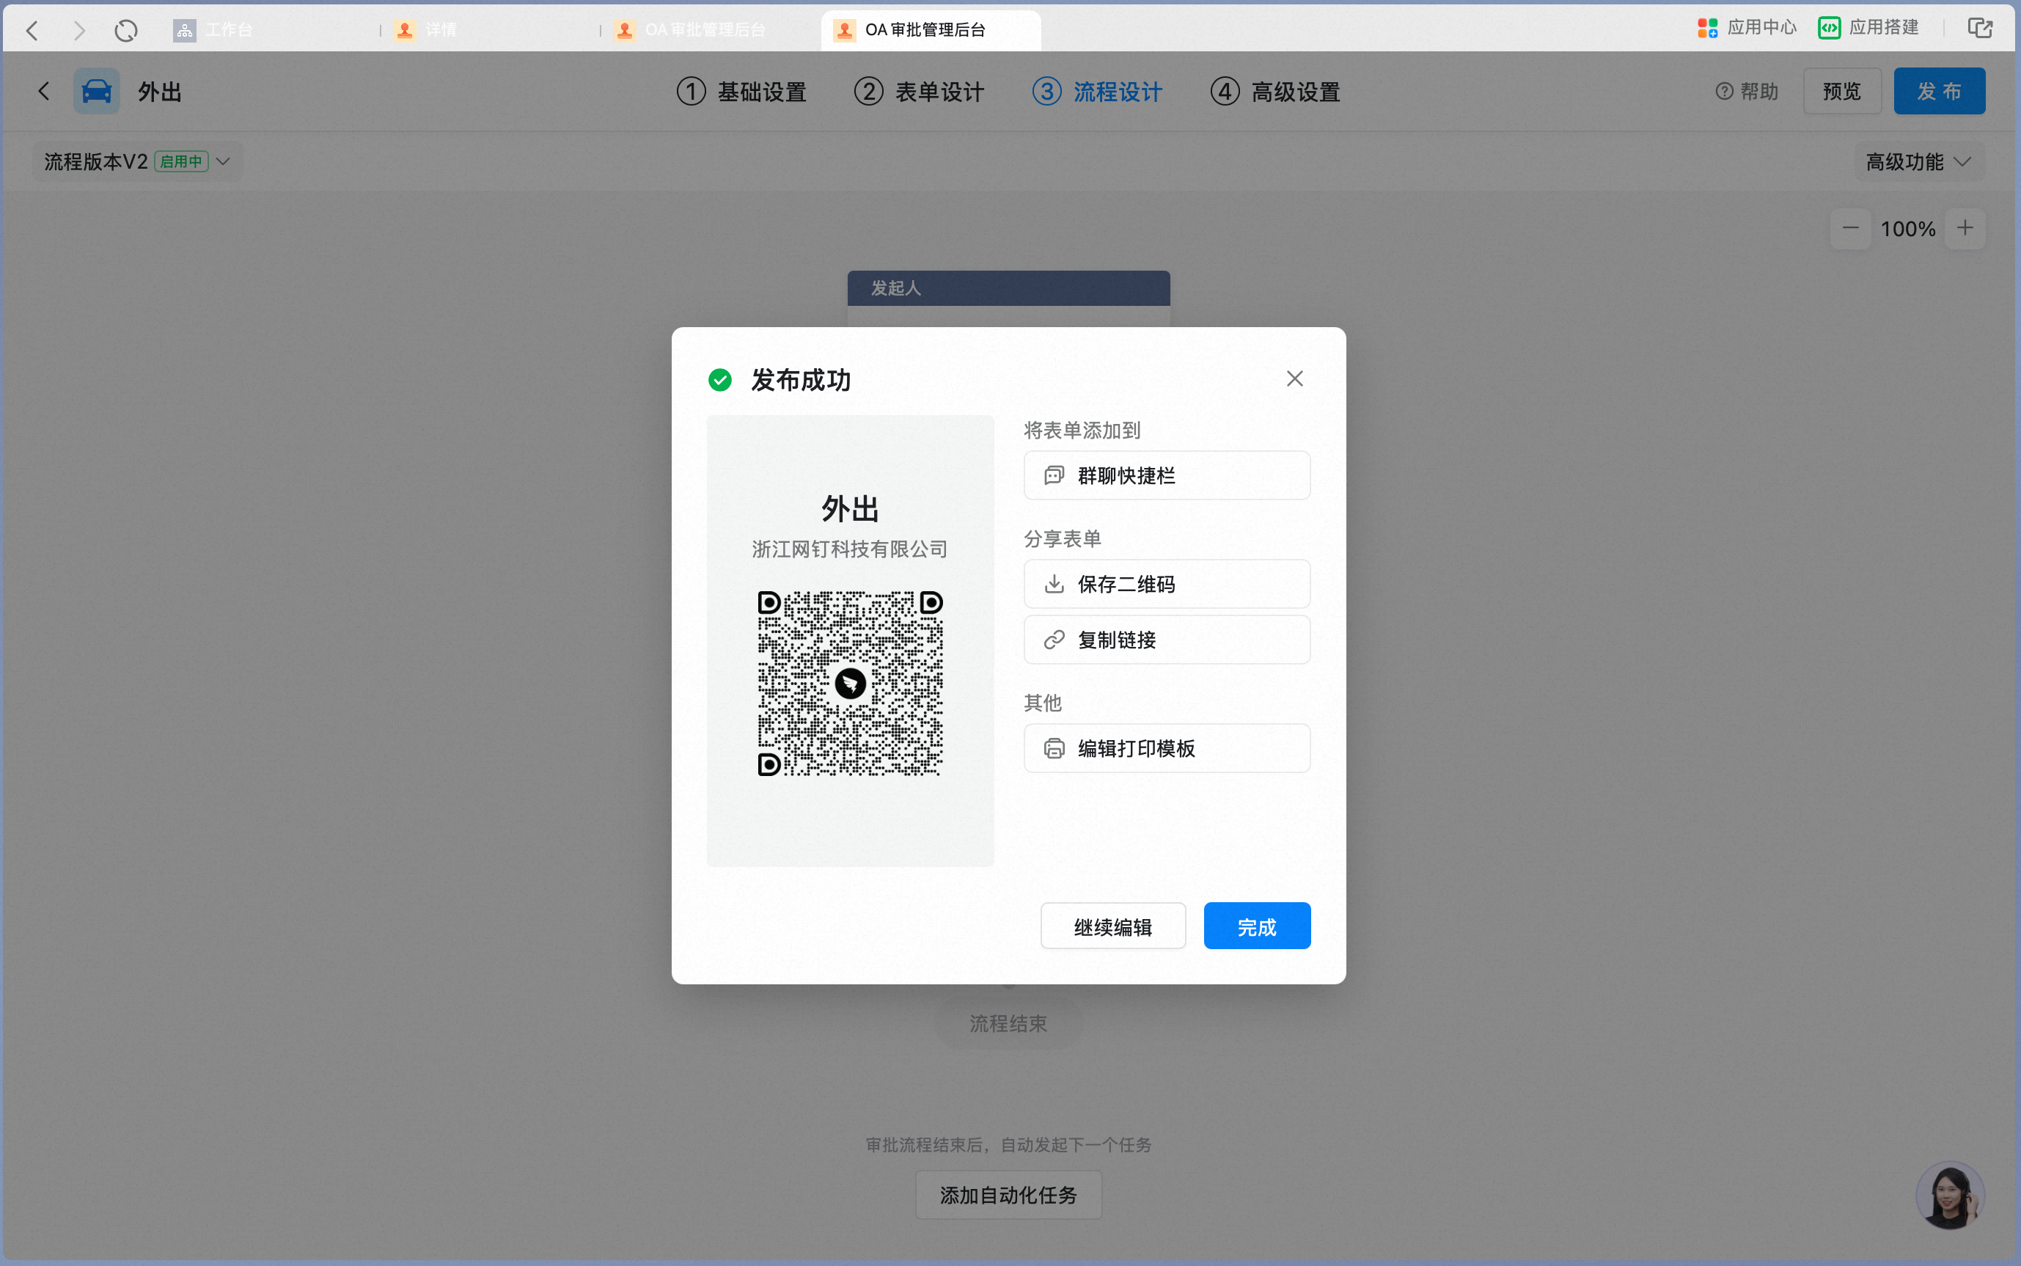This screenshot has width=2021, height=1266.
Task: Click the 预览 button
Action: (x=1842, y=91)
